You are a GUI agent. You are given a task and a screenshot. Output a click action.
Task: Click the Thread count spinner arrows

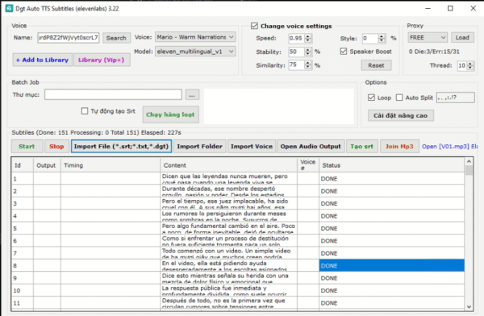click(x=470, y=65)
